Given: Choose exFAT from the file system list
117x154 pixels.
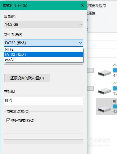Looking at the screenshot, I should tap(44, 60).
